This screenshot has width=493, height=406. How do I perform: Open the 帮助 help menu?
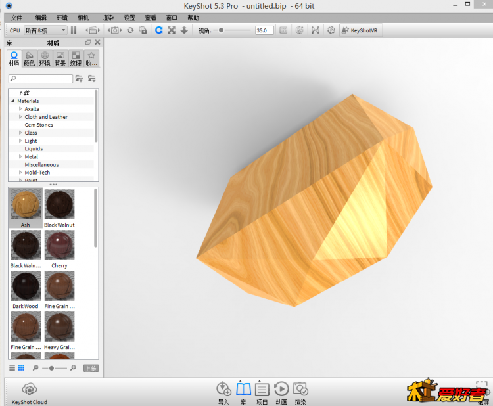[x=193, y=18]
